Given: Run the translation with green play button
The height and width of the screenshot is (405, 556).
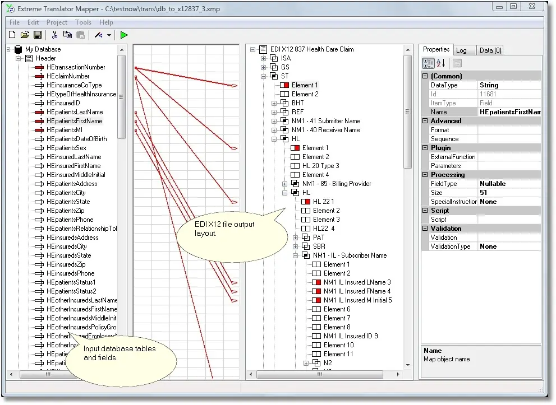Looking at the screenshot, I should pyautogui.click(x=124, y=35).
